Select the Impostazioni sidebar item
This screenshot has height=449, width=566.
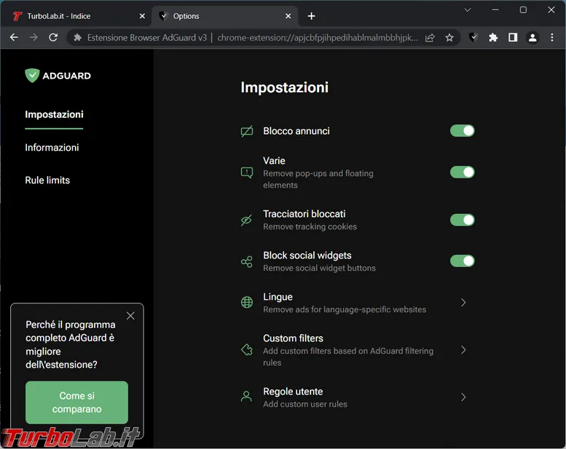point(54,114)
